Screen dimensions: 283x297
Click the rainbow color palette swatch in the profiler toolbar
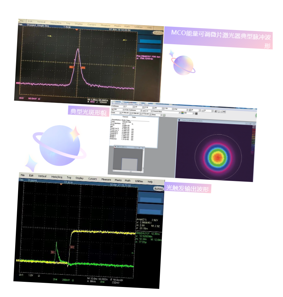click(183, 113)
